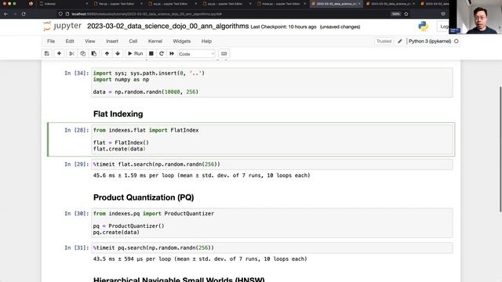Click the ProductQuantizer import code cell
The width and height of the screenshot is (502, 282).
pos(272,222)
